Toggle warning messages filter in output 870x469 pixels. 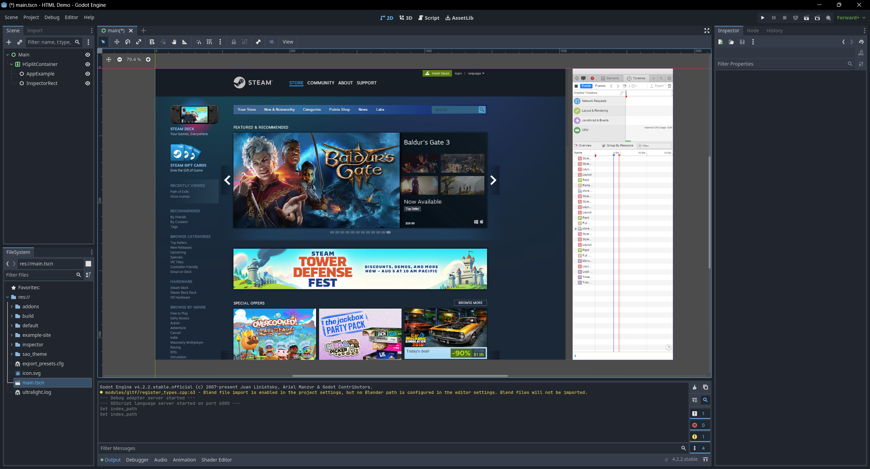point(699,437)
